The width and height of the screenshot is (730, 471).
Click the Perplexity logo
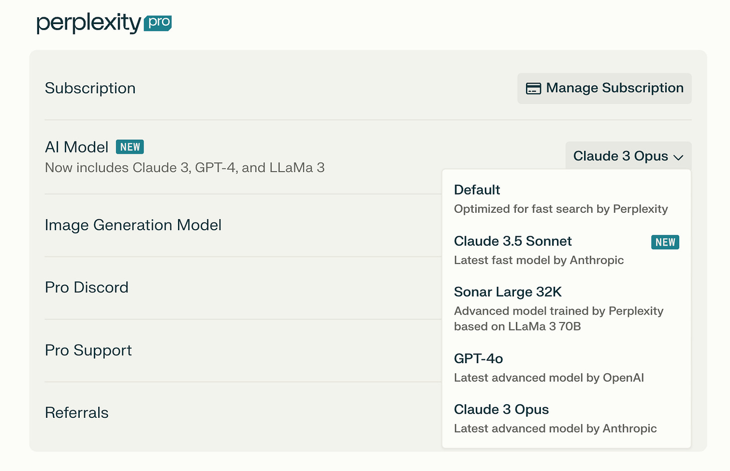89,23
